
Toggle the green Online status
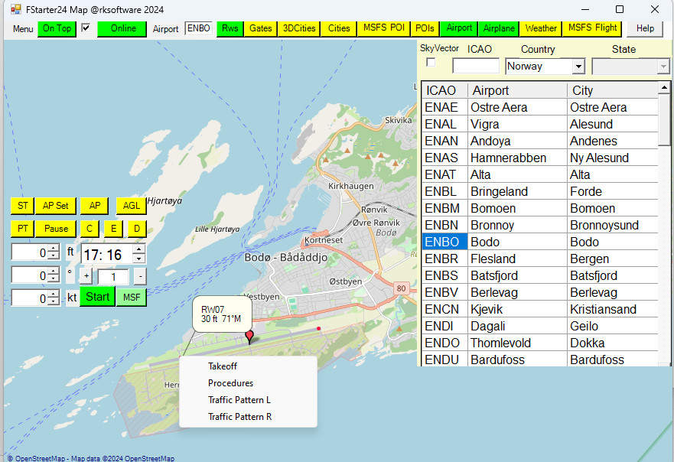tap(121, 28)
